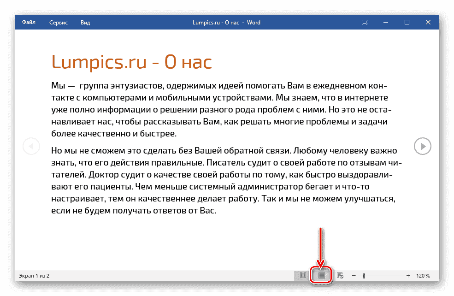The width and height of the screenshot is (454, 296).
Task: Switch to Print Layout view icon
Action: 320,275
